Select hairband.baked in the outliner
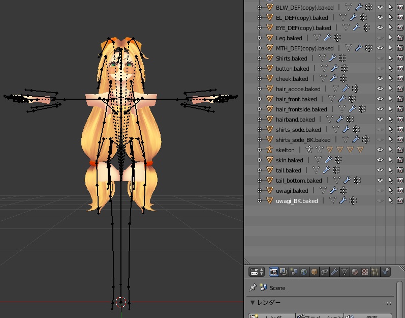 tap(295, 120)
